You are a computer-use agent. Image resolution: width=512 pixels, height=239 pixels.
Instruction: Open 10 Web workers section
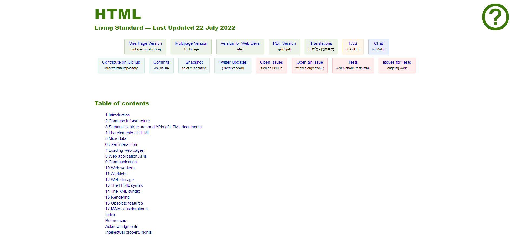coord(120,168)
